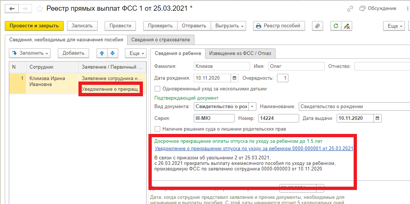The height and width of the screenshot is (204, 410).
Task: Click Заявление сотрудника cell in the table
Action: 112,78
